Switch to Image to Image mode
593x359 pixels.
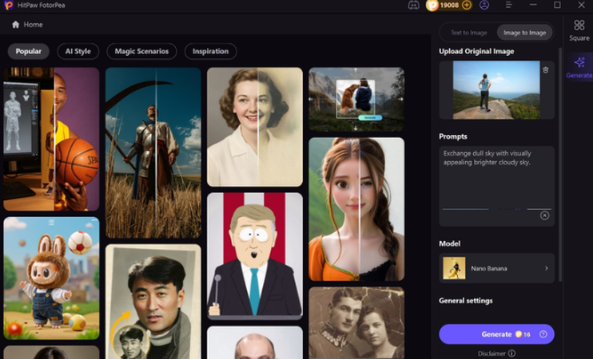pyautogui.click(x=524, y=33)
